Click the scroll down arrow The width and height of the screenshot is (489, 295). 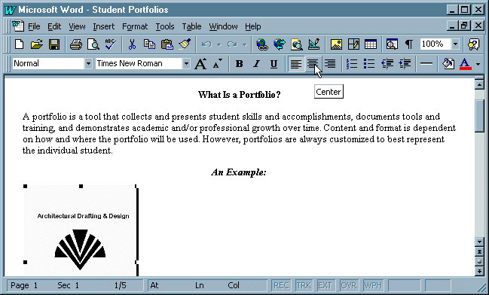479,242
